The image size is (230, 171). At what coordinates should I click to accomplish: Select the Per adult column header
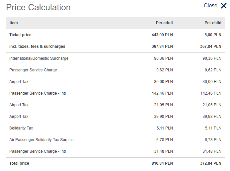point(164,23)
